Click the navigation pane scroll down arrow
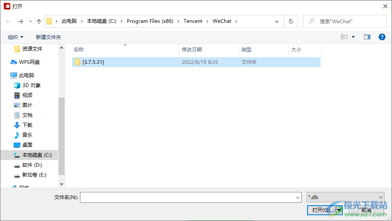This screenshot has width=392, height=221. [61, 184]
